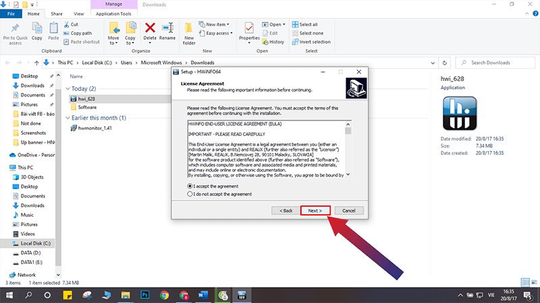Open the Not done folder in sidebar
Viewport: 540px width, 303px height.
pos(27,123)
